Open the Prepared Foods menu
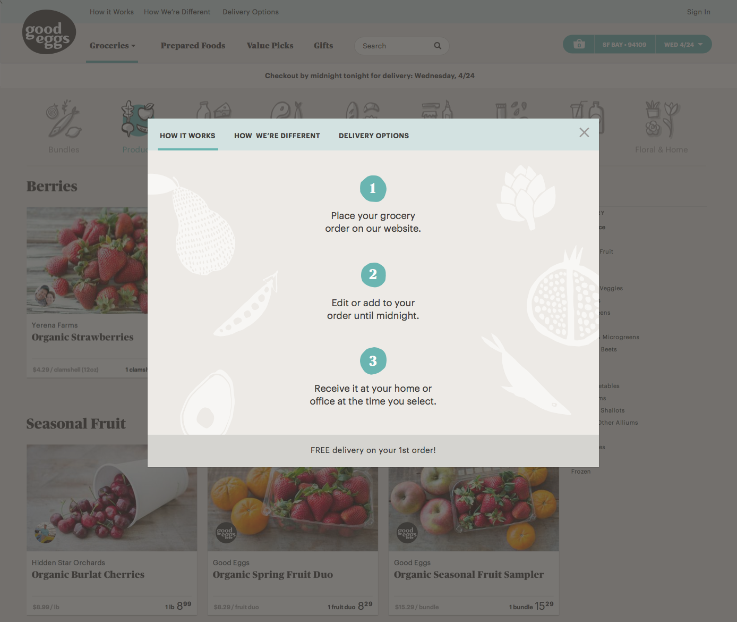Image resolution: width=737 pixels, height=622 pixels. click(193, 46)
